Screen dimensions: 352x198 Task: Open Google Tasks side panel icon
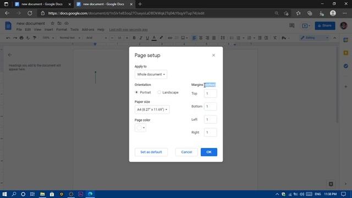coord(346,66)
